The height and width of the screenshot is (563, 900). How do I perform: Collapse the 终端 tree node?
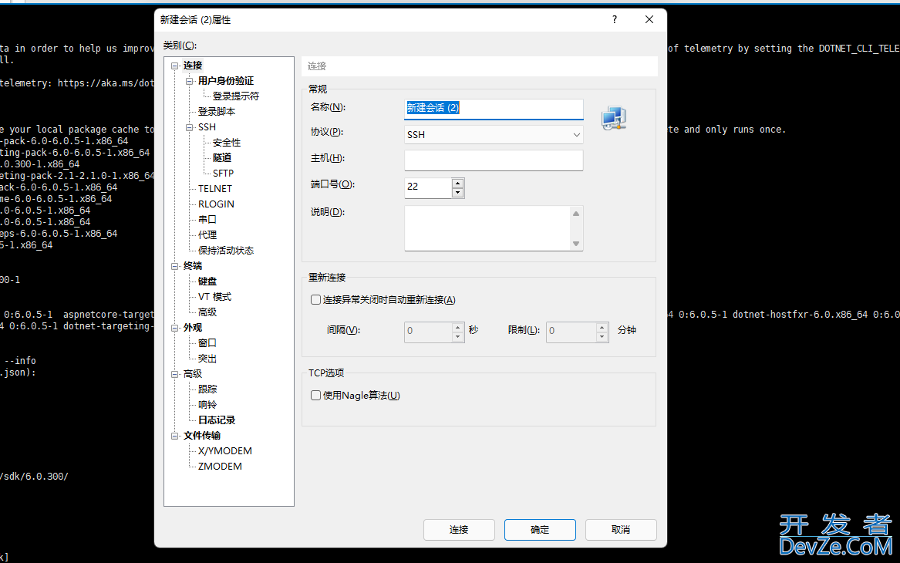(x=174, y=266)
